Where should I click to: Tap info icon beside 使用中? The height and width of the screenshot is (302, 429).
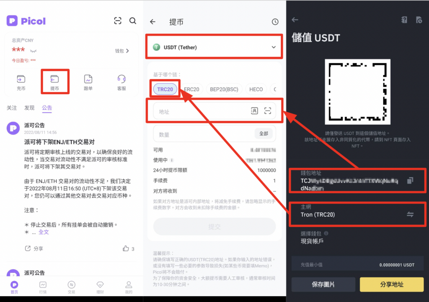[x=172, y=160]
